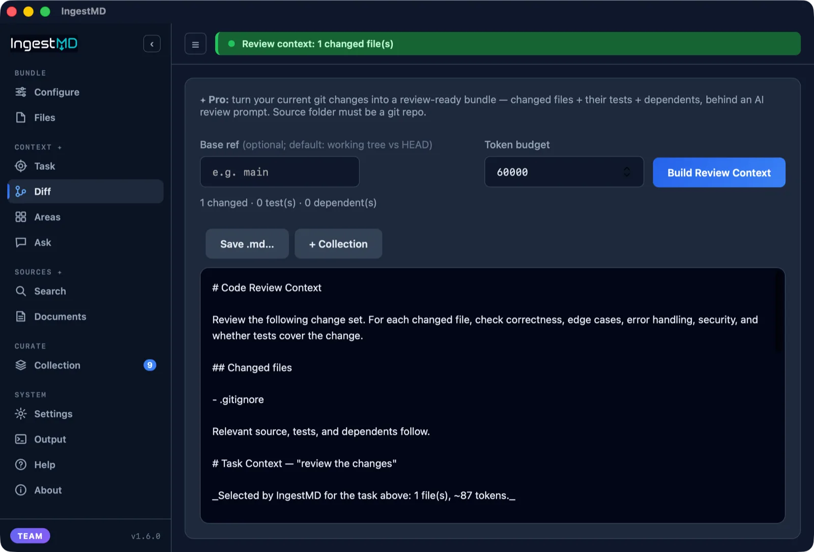Click the Files page icon
The height and width of the screenshot is (552, 814).
click(x=21, y=118)
